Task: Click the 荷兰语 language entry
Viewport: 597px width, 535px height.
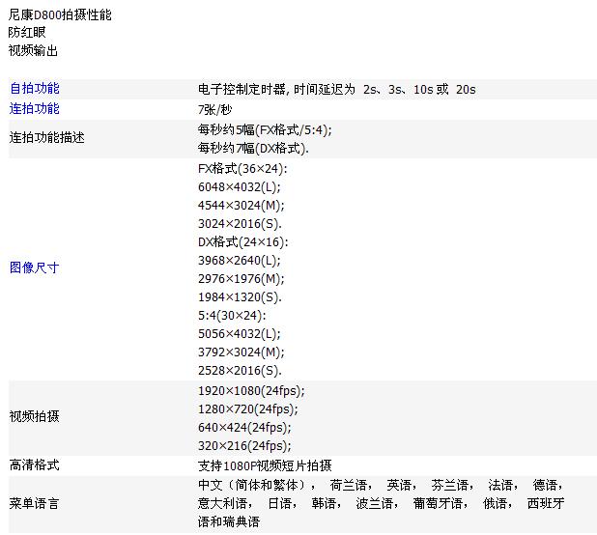Action: (x=348, y=485)
